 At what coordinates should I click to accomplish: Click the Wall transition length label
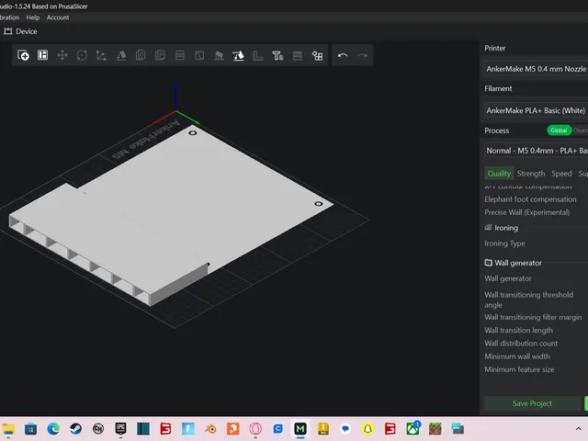[518, 331]
